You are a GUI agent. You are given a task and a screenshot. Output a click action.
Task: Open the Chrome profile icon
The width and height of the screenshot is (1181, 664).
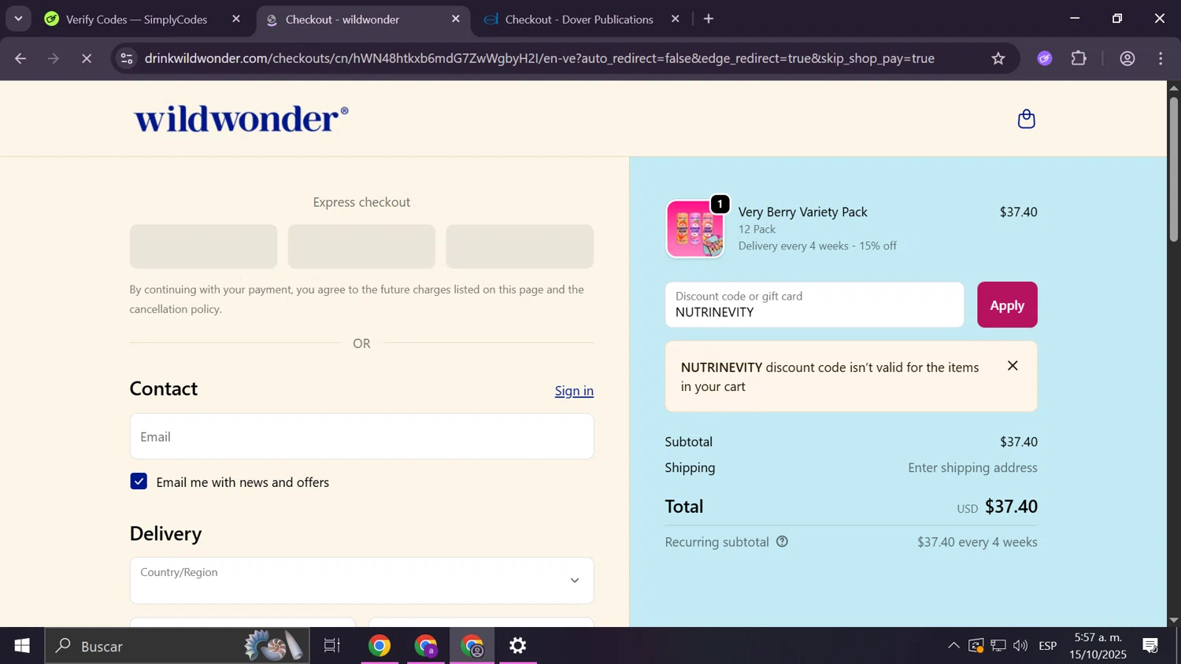pos(1127,58)
